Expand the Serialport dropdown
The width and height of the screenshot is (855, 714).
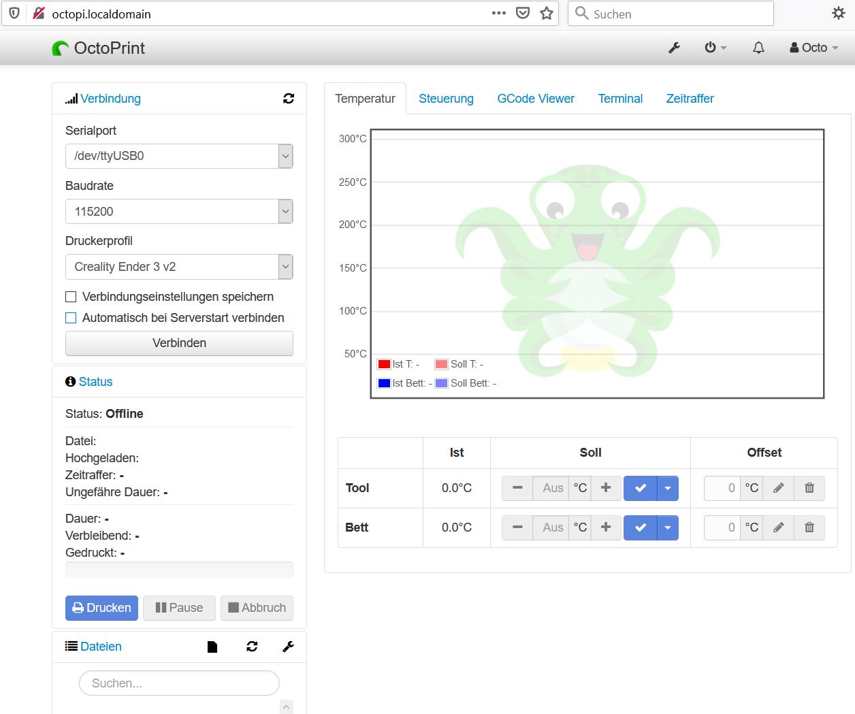[285, 156]
